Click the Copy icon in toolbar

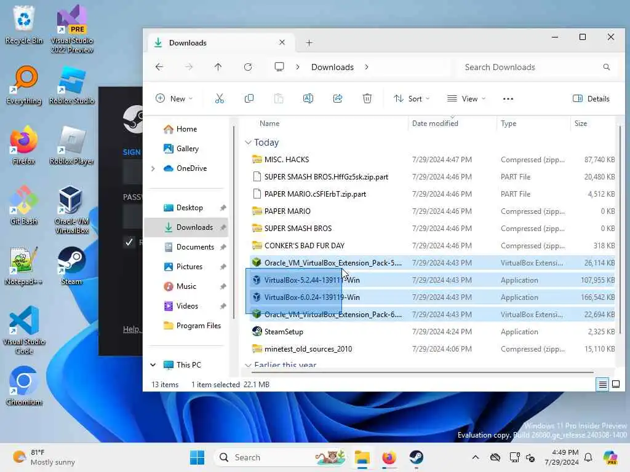point(249,99)
